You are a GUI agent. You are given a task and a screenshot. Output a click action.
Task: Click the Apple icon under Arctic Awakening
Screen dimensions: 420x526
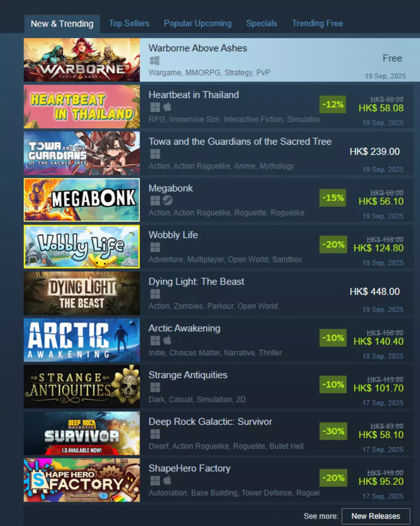coord(167,340)
